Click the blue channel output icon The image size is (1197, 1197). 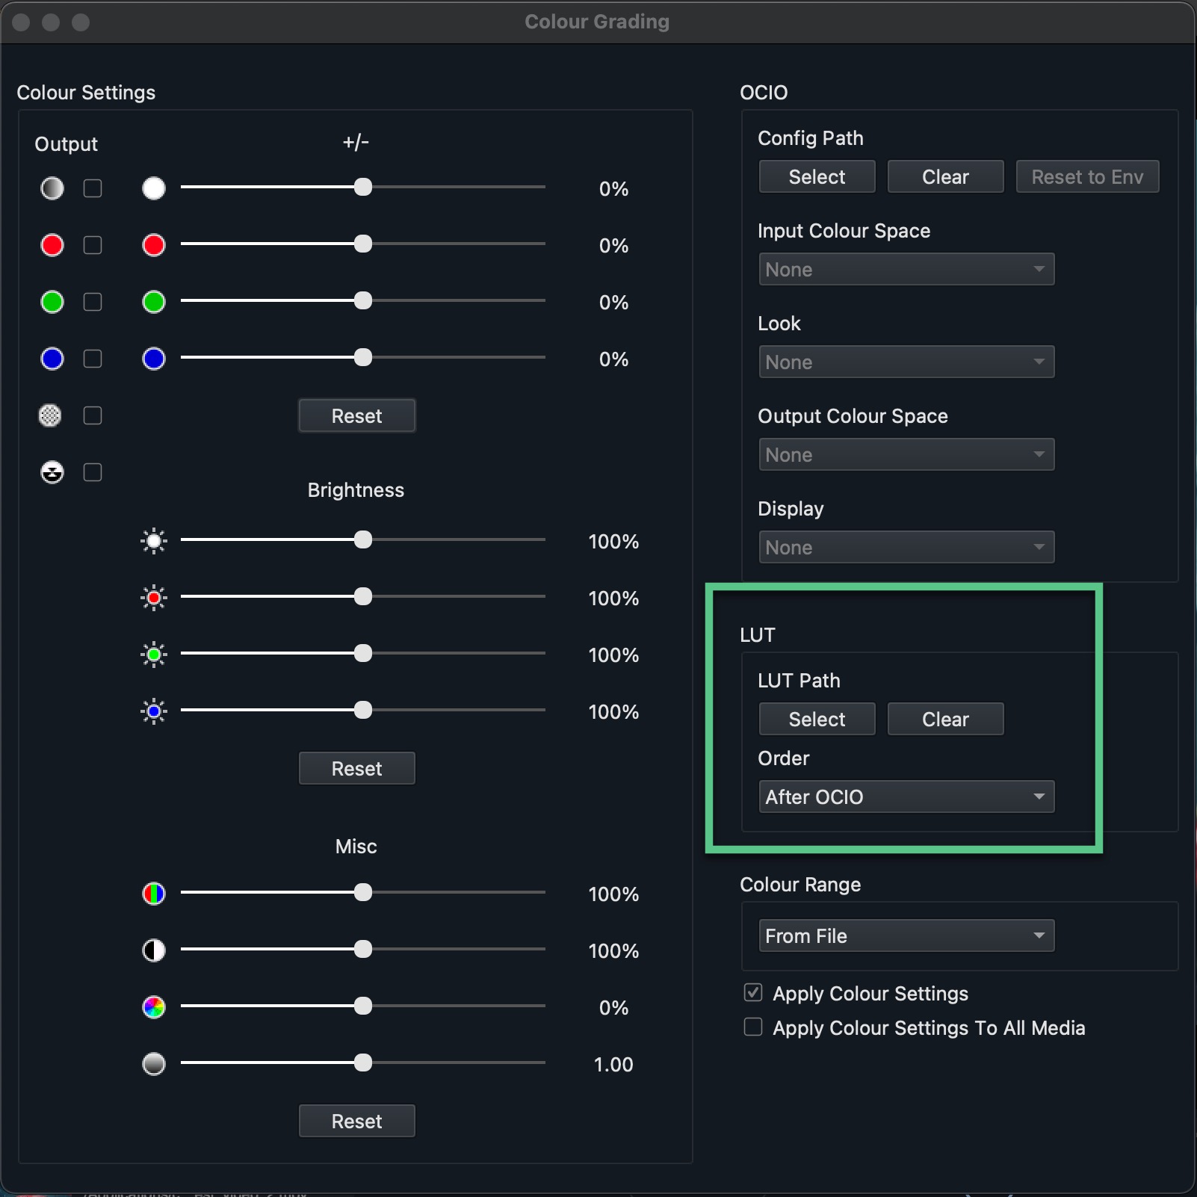(52, 359)
